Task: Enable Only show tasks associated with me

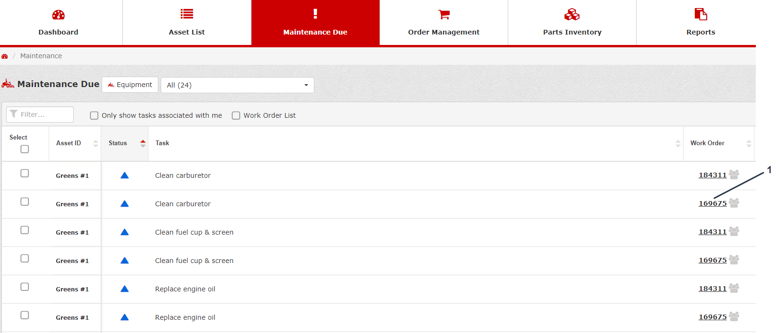Action: point(94,115)
